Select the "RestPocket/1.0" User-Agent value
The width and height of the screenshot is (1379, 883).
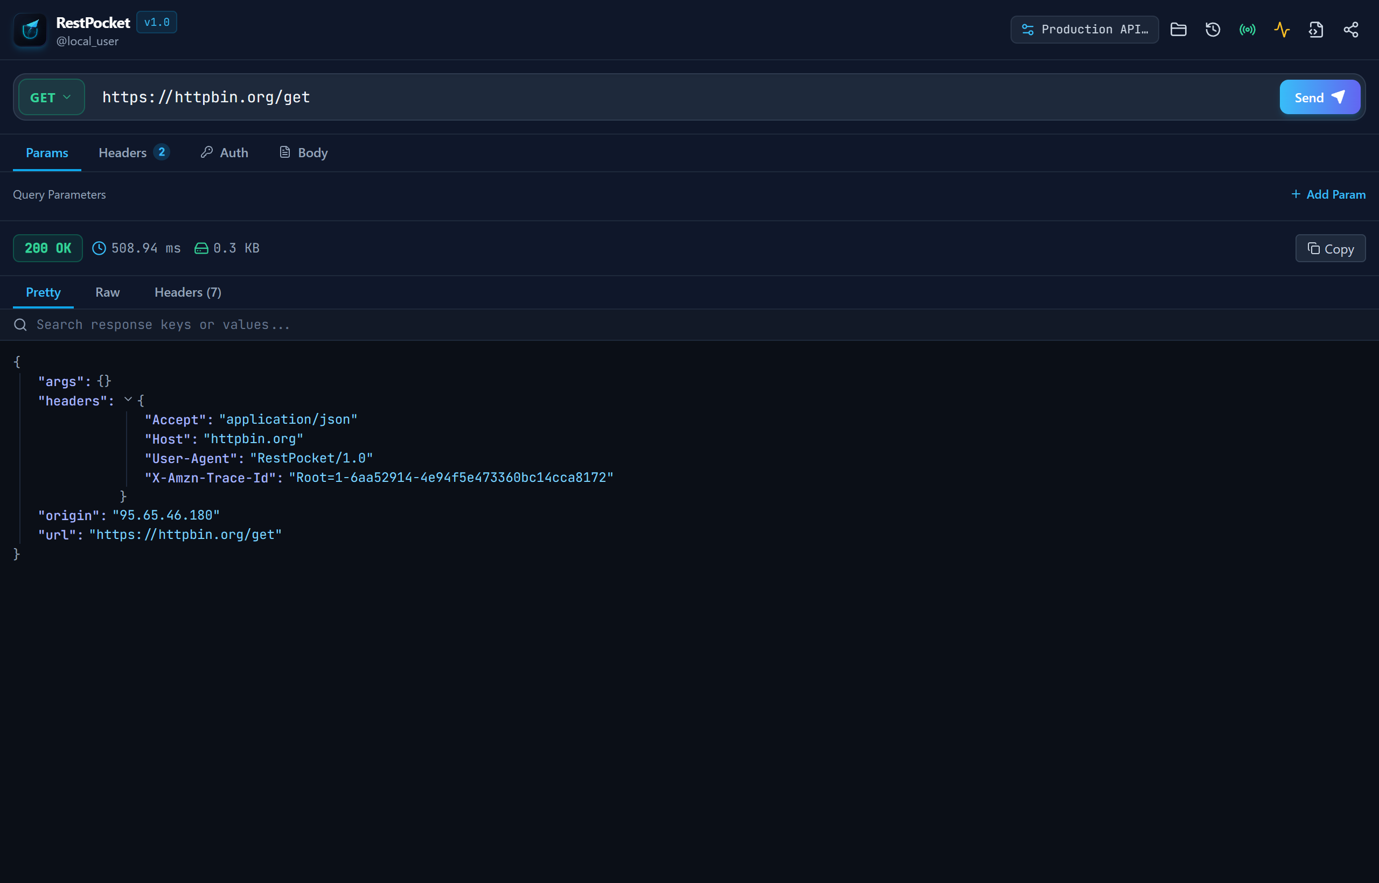click(x=311, y=458)
